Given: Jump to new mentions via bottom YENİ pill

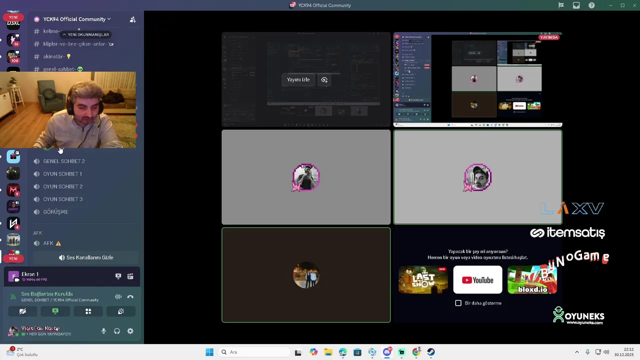Looking at the screenshot, I should click(13, 258).
